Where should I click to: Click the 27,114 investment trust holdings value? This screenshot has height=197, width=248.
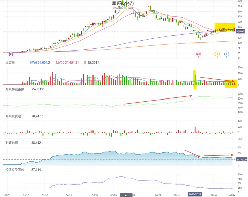(37, 170)
